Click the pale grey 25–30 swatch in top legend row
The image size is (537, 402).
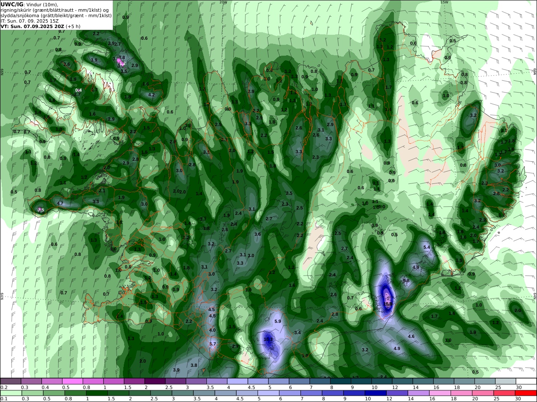tap(506, 381)
